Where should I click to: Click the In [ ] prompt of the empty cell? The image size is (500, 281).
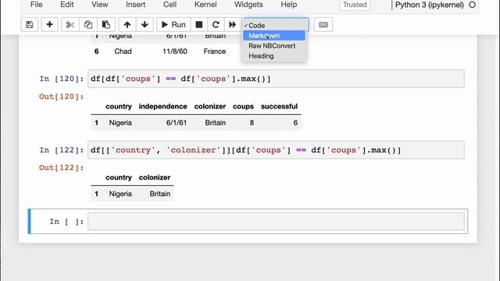66,222
